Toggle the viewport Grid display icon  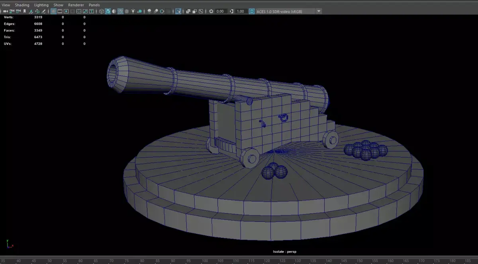pos(53,11)
